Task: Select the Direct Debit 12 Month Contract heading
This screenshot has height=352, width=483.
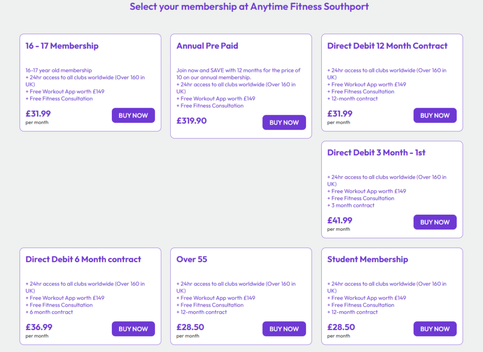Action: [x=387, y=46]
